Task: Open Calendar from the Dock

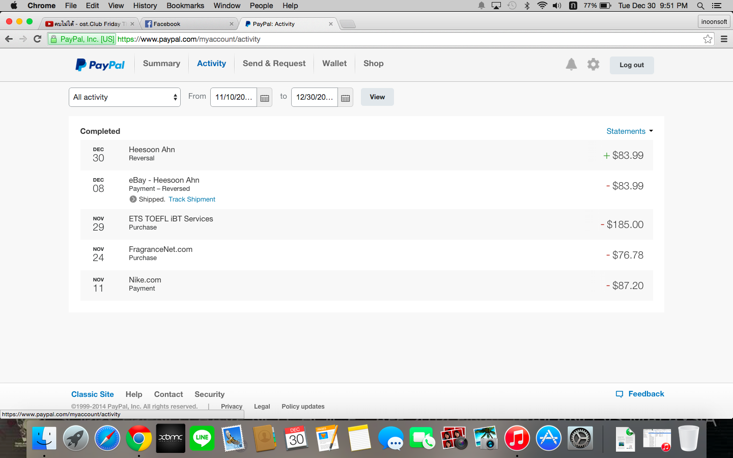Action: click(x=296, y=438)
